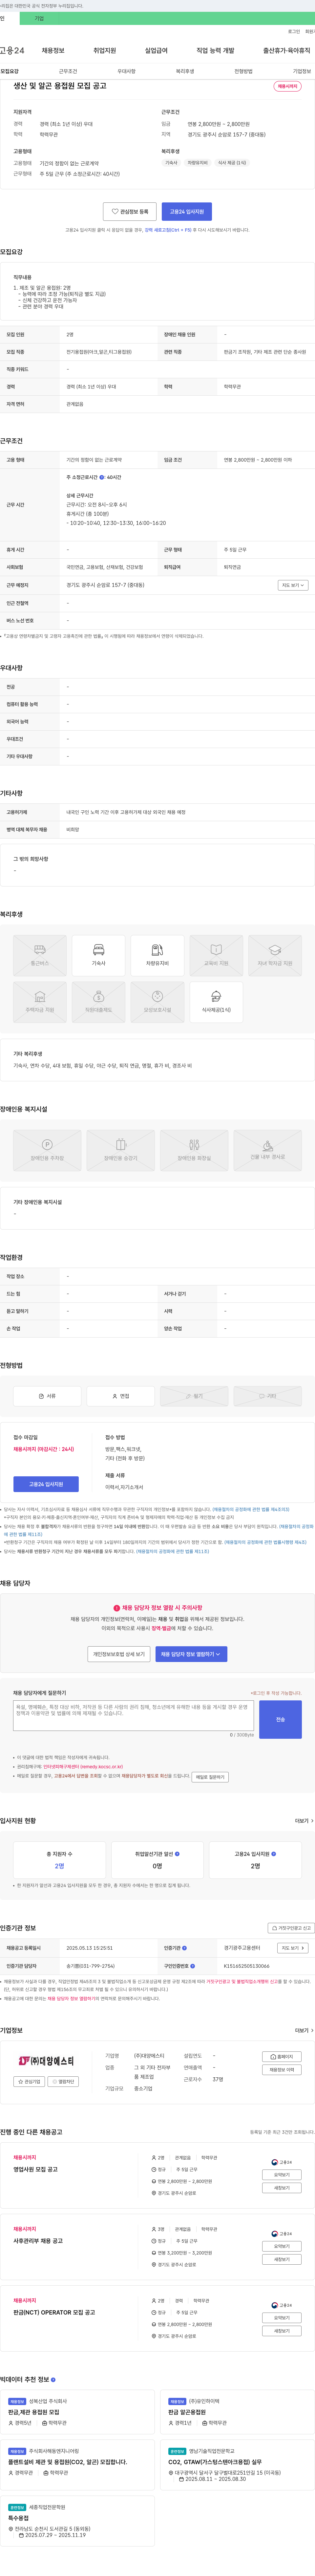Click the 개인정보보호법 상세 보기 button
This screenshot has height=2576, width=315.
119,1654
